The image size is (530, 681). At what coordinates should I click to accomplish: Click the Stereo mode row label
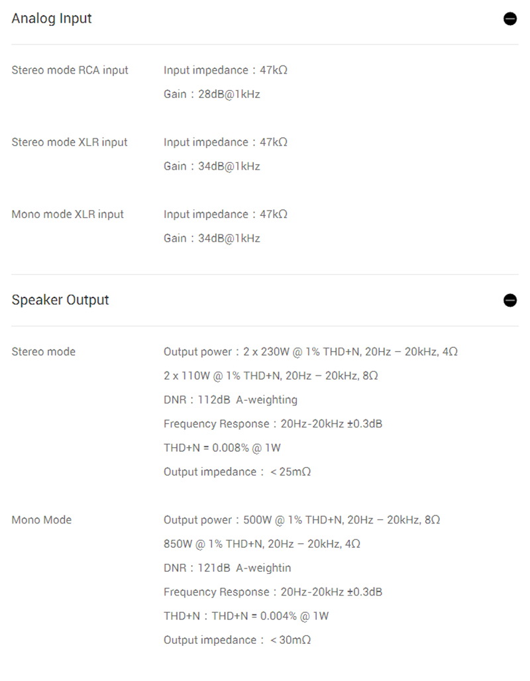click(x=44, y=352)
